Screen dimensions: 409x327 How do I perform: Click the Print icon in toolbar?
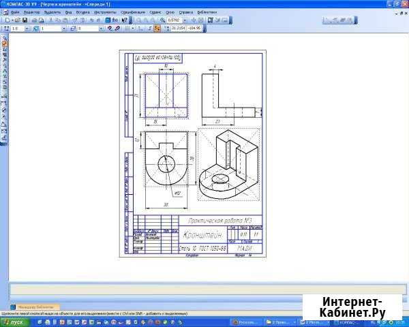[x=34, y=20]
